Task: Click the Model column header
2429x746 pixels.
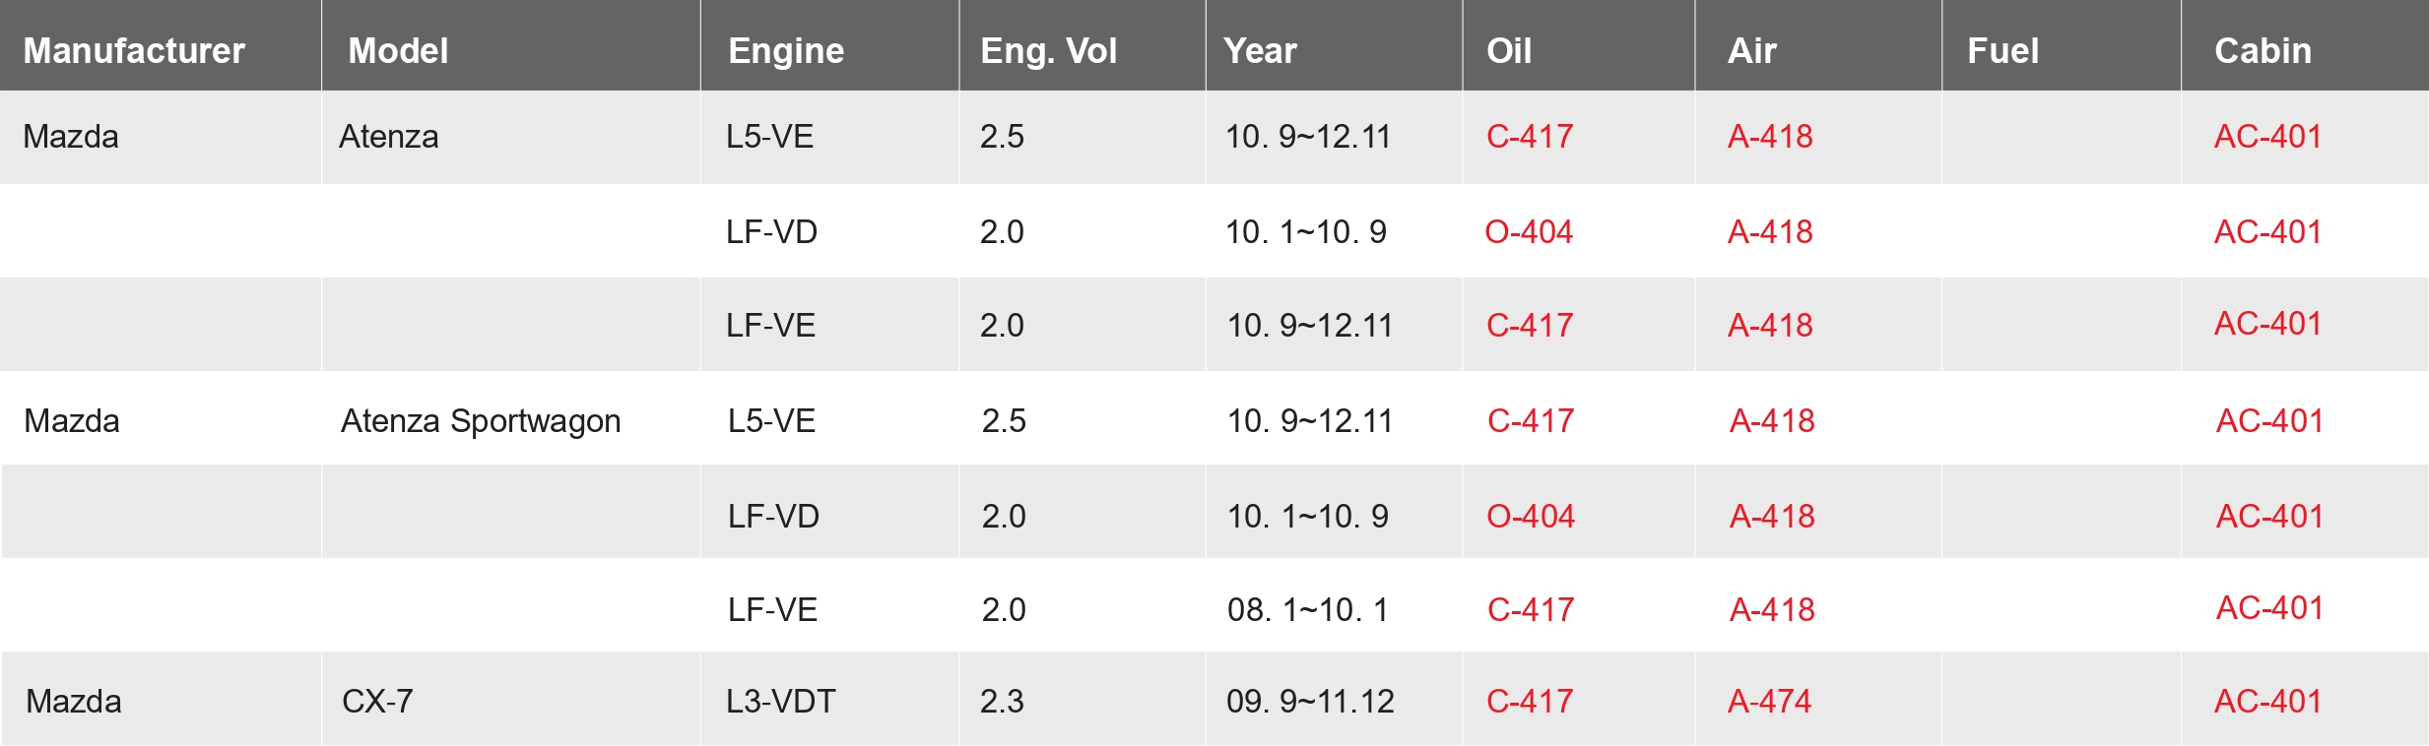Action: [398, 51]
